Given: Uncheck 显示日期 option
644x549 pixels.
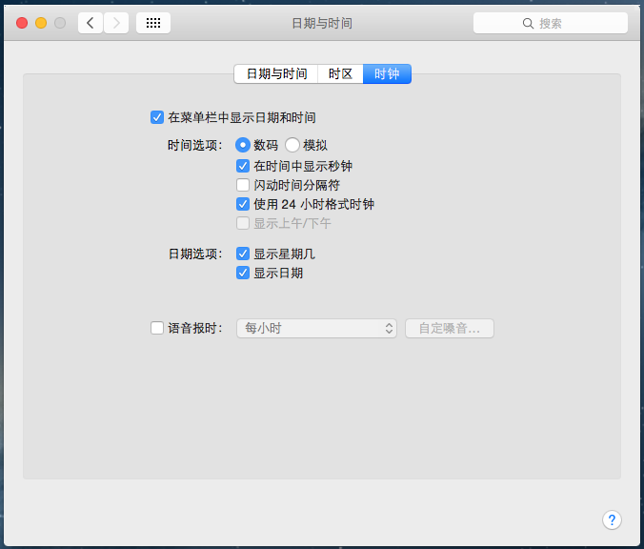Looking at the screenshot, I should click(243, 273).
